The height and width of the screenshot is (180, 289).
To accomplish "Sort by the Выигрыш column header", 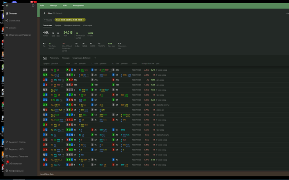I will coord(144,64).
